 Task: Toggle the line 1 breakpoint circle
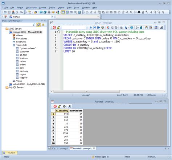tap(59, 32)
